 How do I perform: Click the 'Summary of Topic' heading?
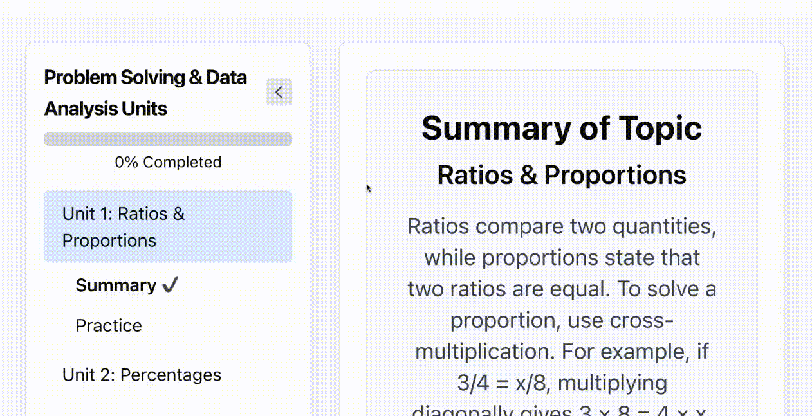(x=561, y=127)
